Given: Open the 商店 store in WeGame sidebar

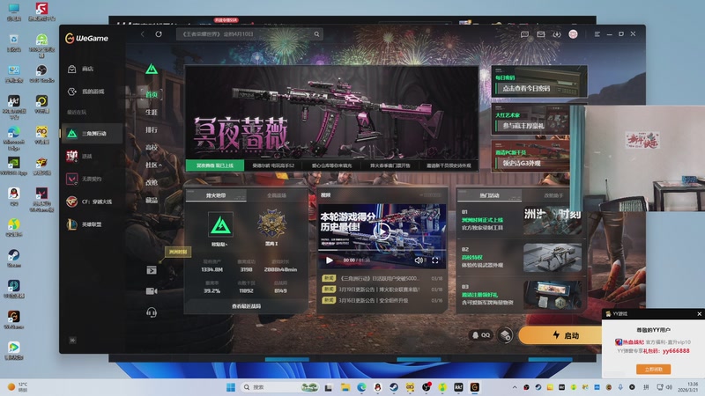Looking at the screenshot, I should 81,69.
